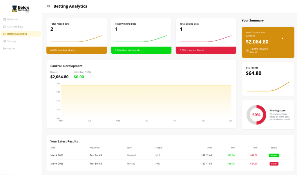Click the red Total Losing Bets footer bar
This screenshot has width=297, height=175.
click(x=206, y=50)
